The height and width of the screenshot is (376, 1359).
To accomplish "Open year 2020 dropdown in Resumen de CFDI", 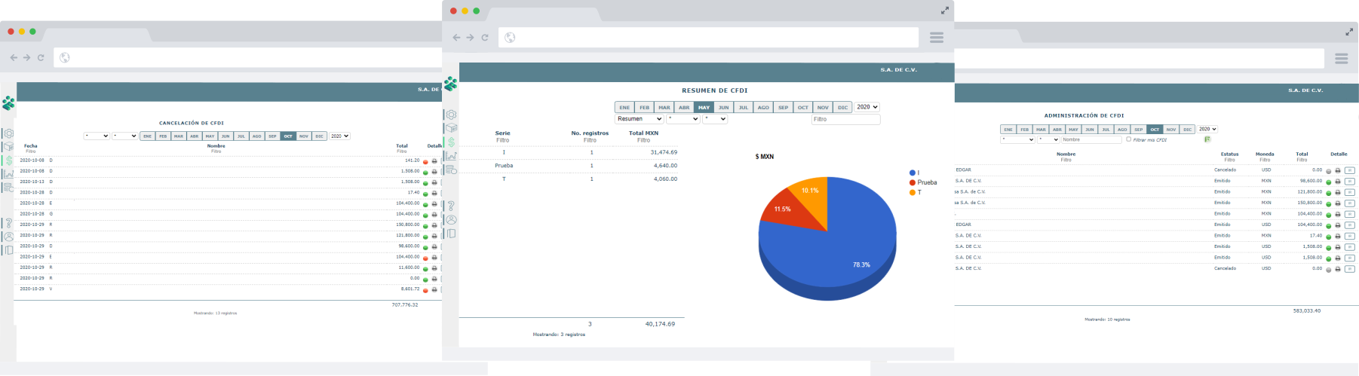I will (x=867, y=107).
